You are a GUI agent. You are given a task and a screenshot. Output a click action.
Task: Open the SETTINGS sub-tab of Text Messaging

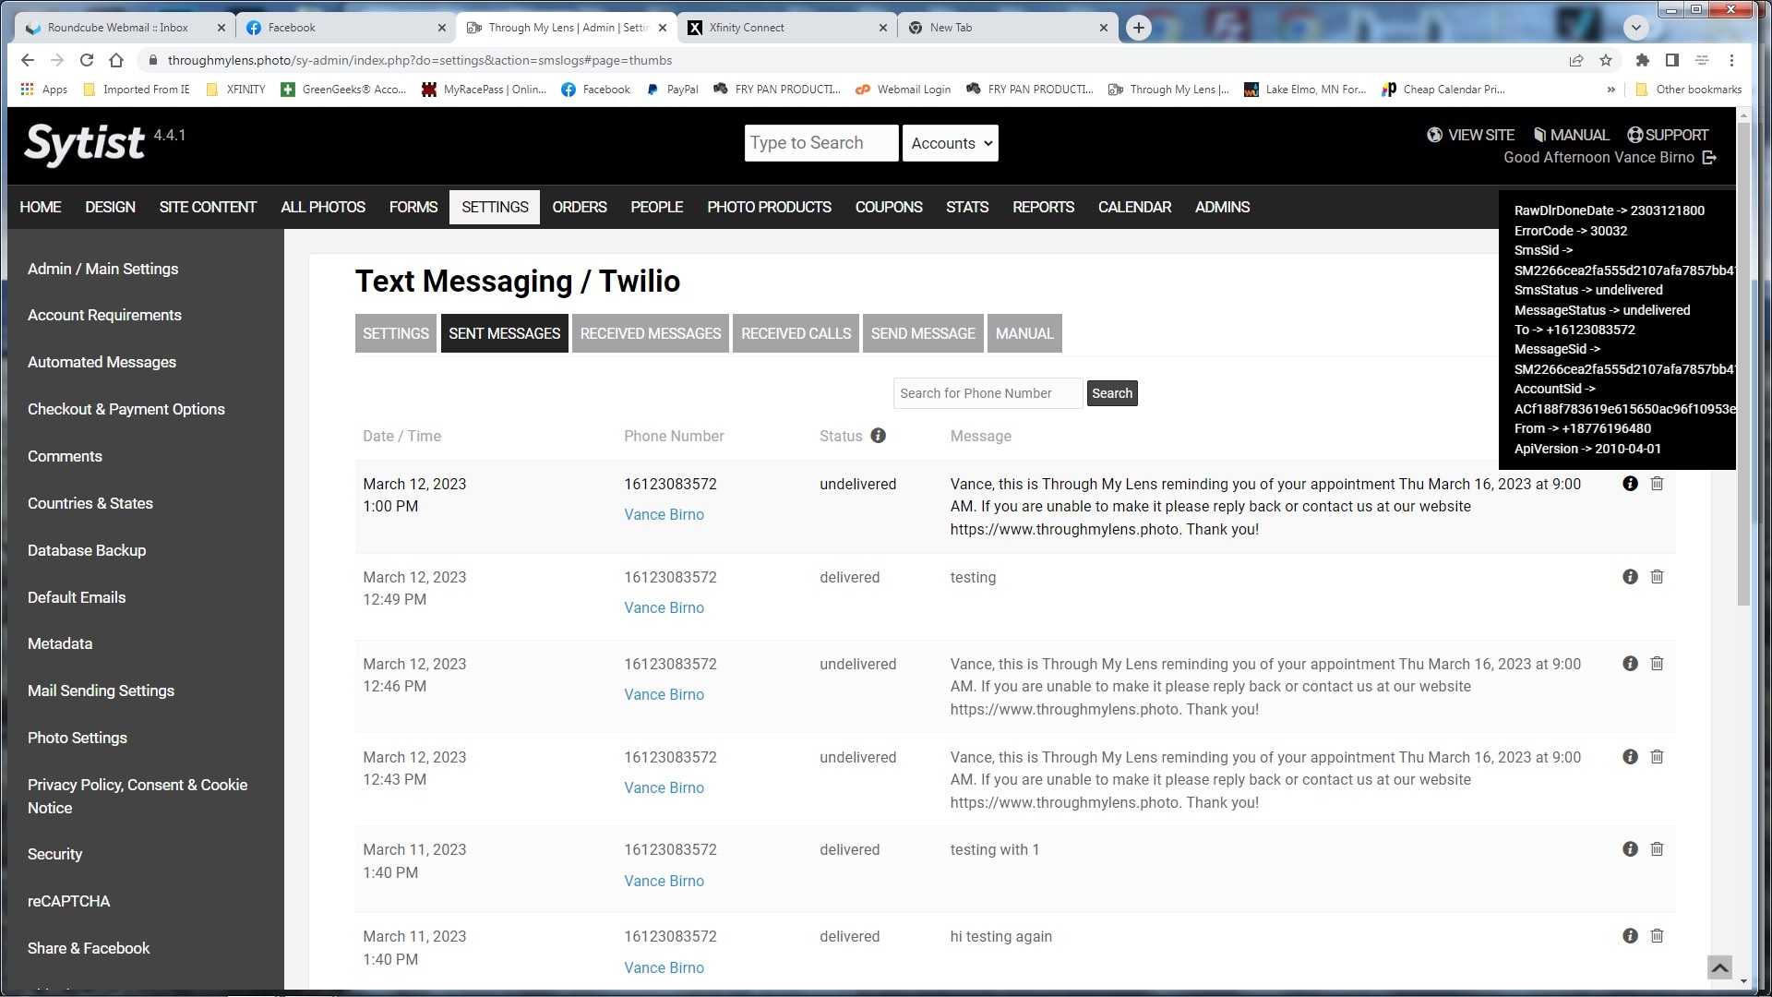coord(395,333)
